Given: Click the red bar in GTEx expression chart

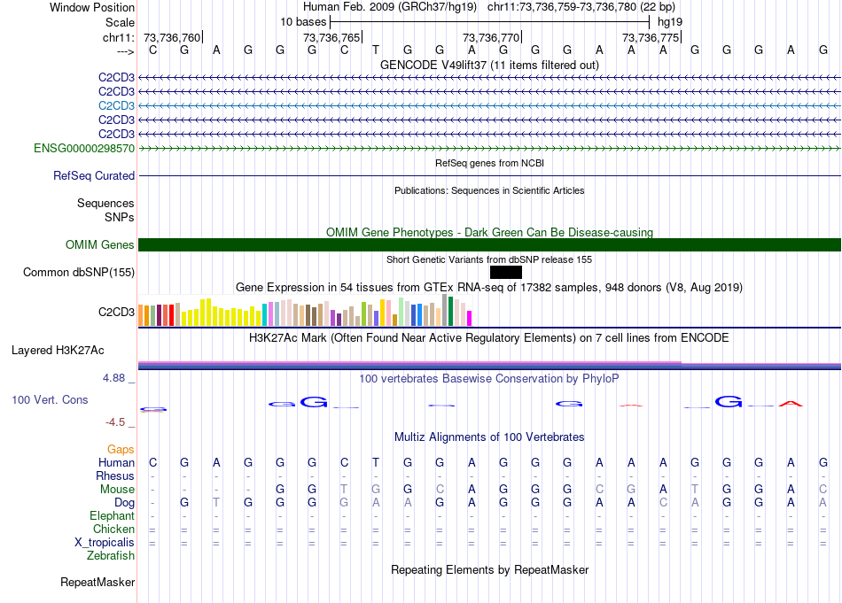Looking at the screenshot, I should [x=171, y=315].
